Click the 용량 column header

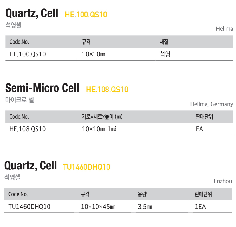pyautogui.click(x=142, y=194)
